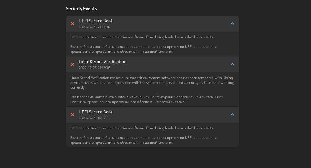Click the Russian text in the bottom UEFI event
Screen dimensions: 311x168
coord(143,140)
